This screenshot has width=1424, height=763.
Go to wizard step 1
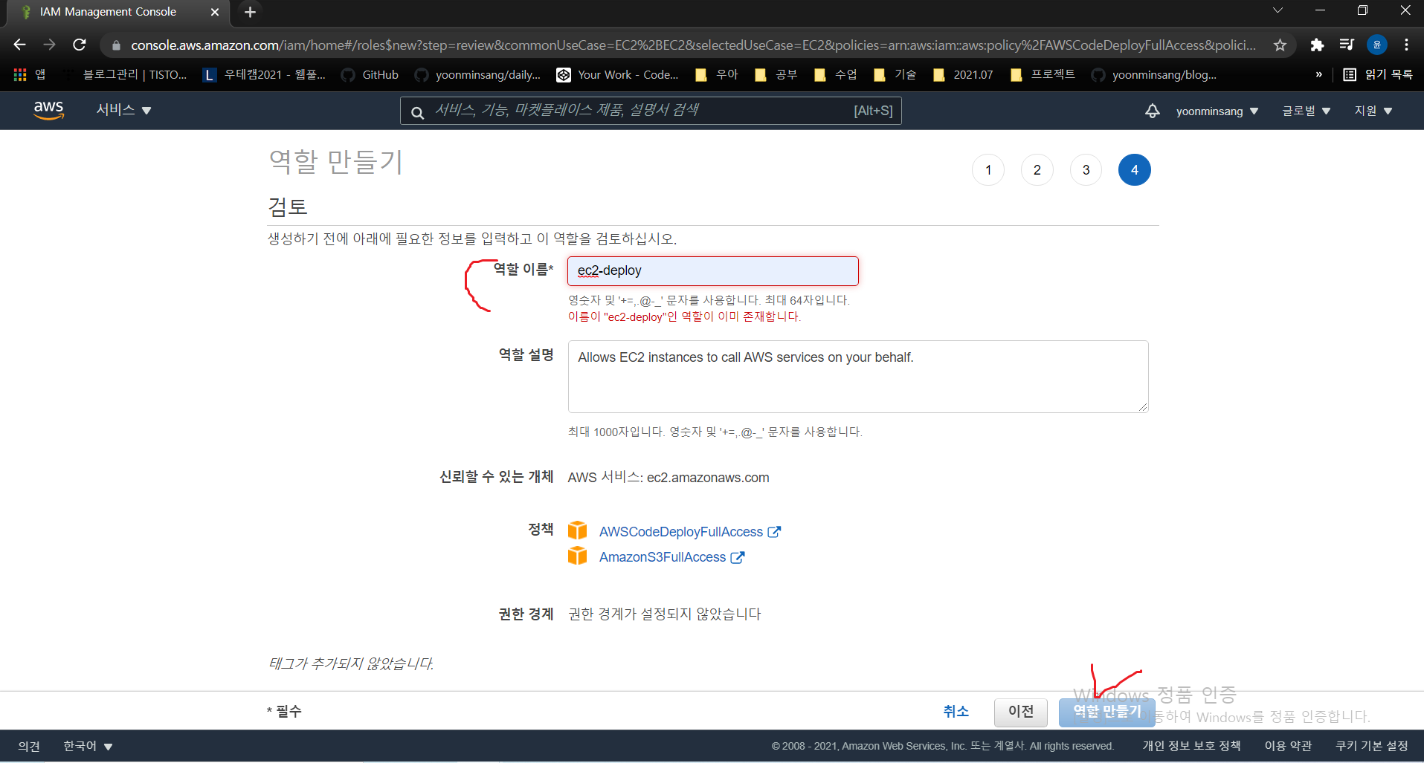pyautogui.click(x=988, y=170)
